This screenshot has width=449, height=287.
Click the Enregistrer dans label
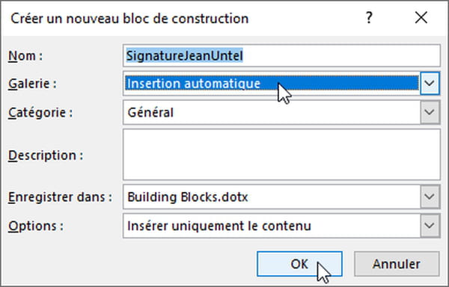(60, 197)
